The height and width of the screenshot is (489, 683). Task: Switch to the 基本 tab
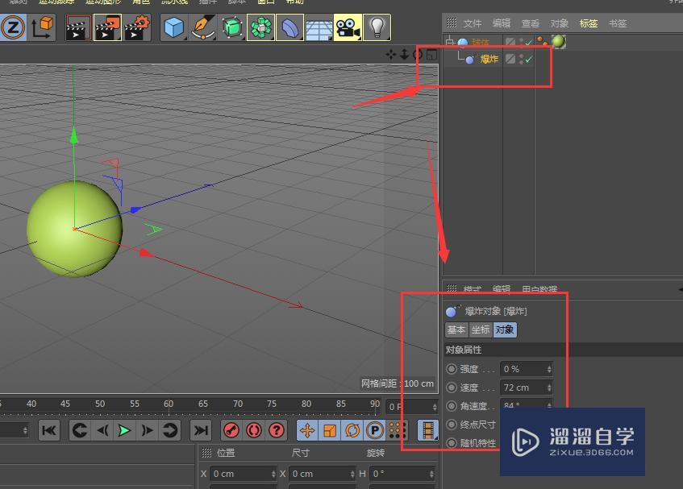[x=456, y=329]
